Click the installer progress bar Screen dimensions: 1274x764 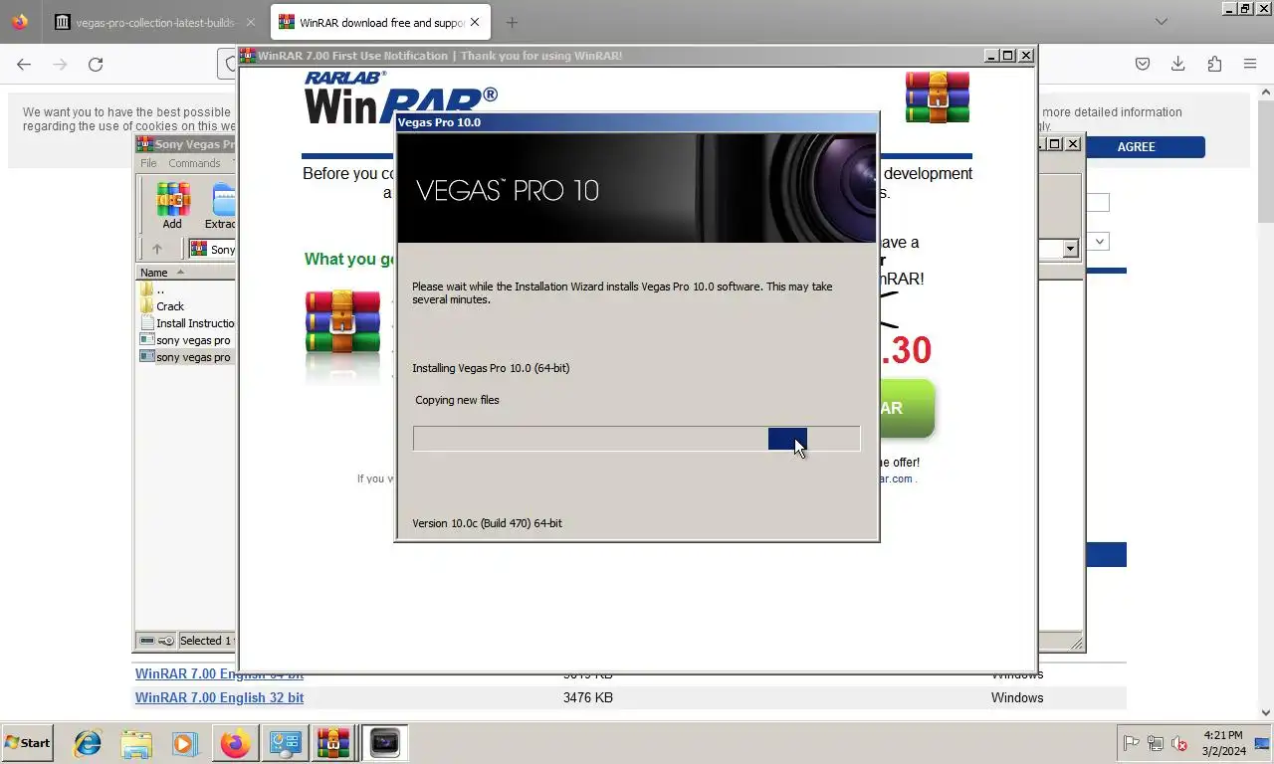tap(636, 439)
